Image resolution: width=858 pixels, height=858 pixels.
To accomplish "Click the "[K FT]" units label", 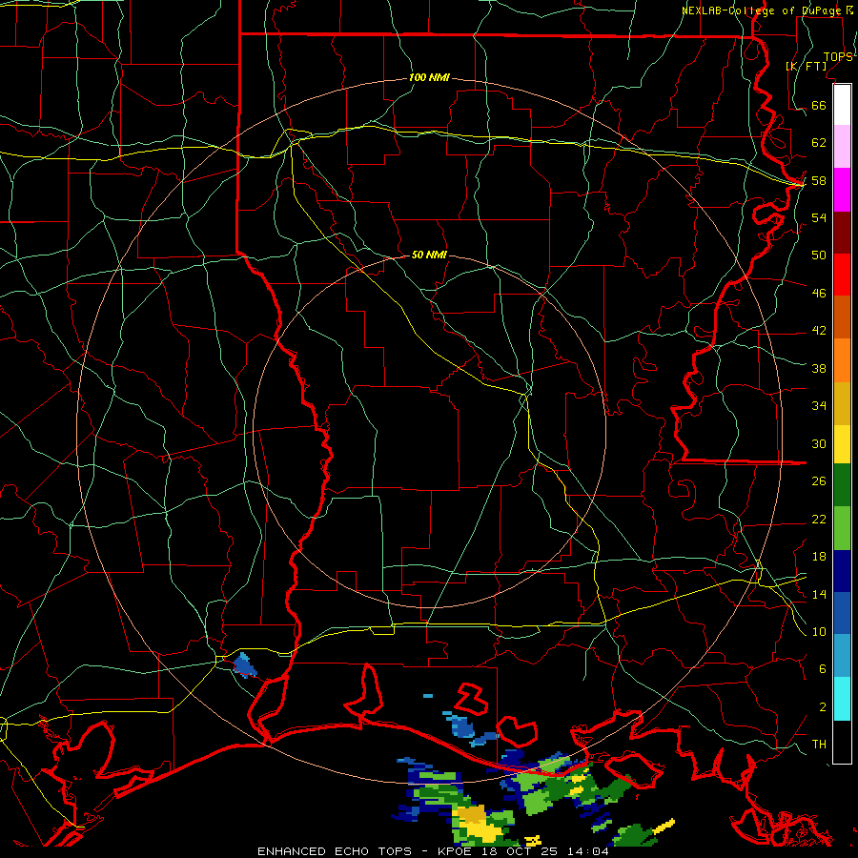I will click(x=806, y=66).
